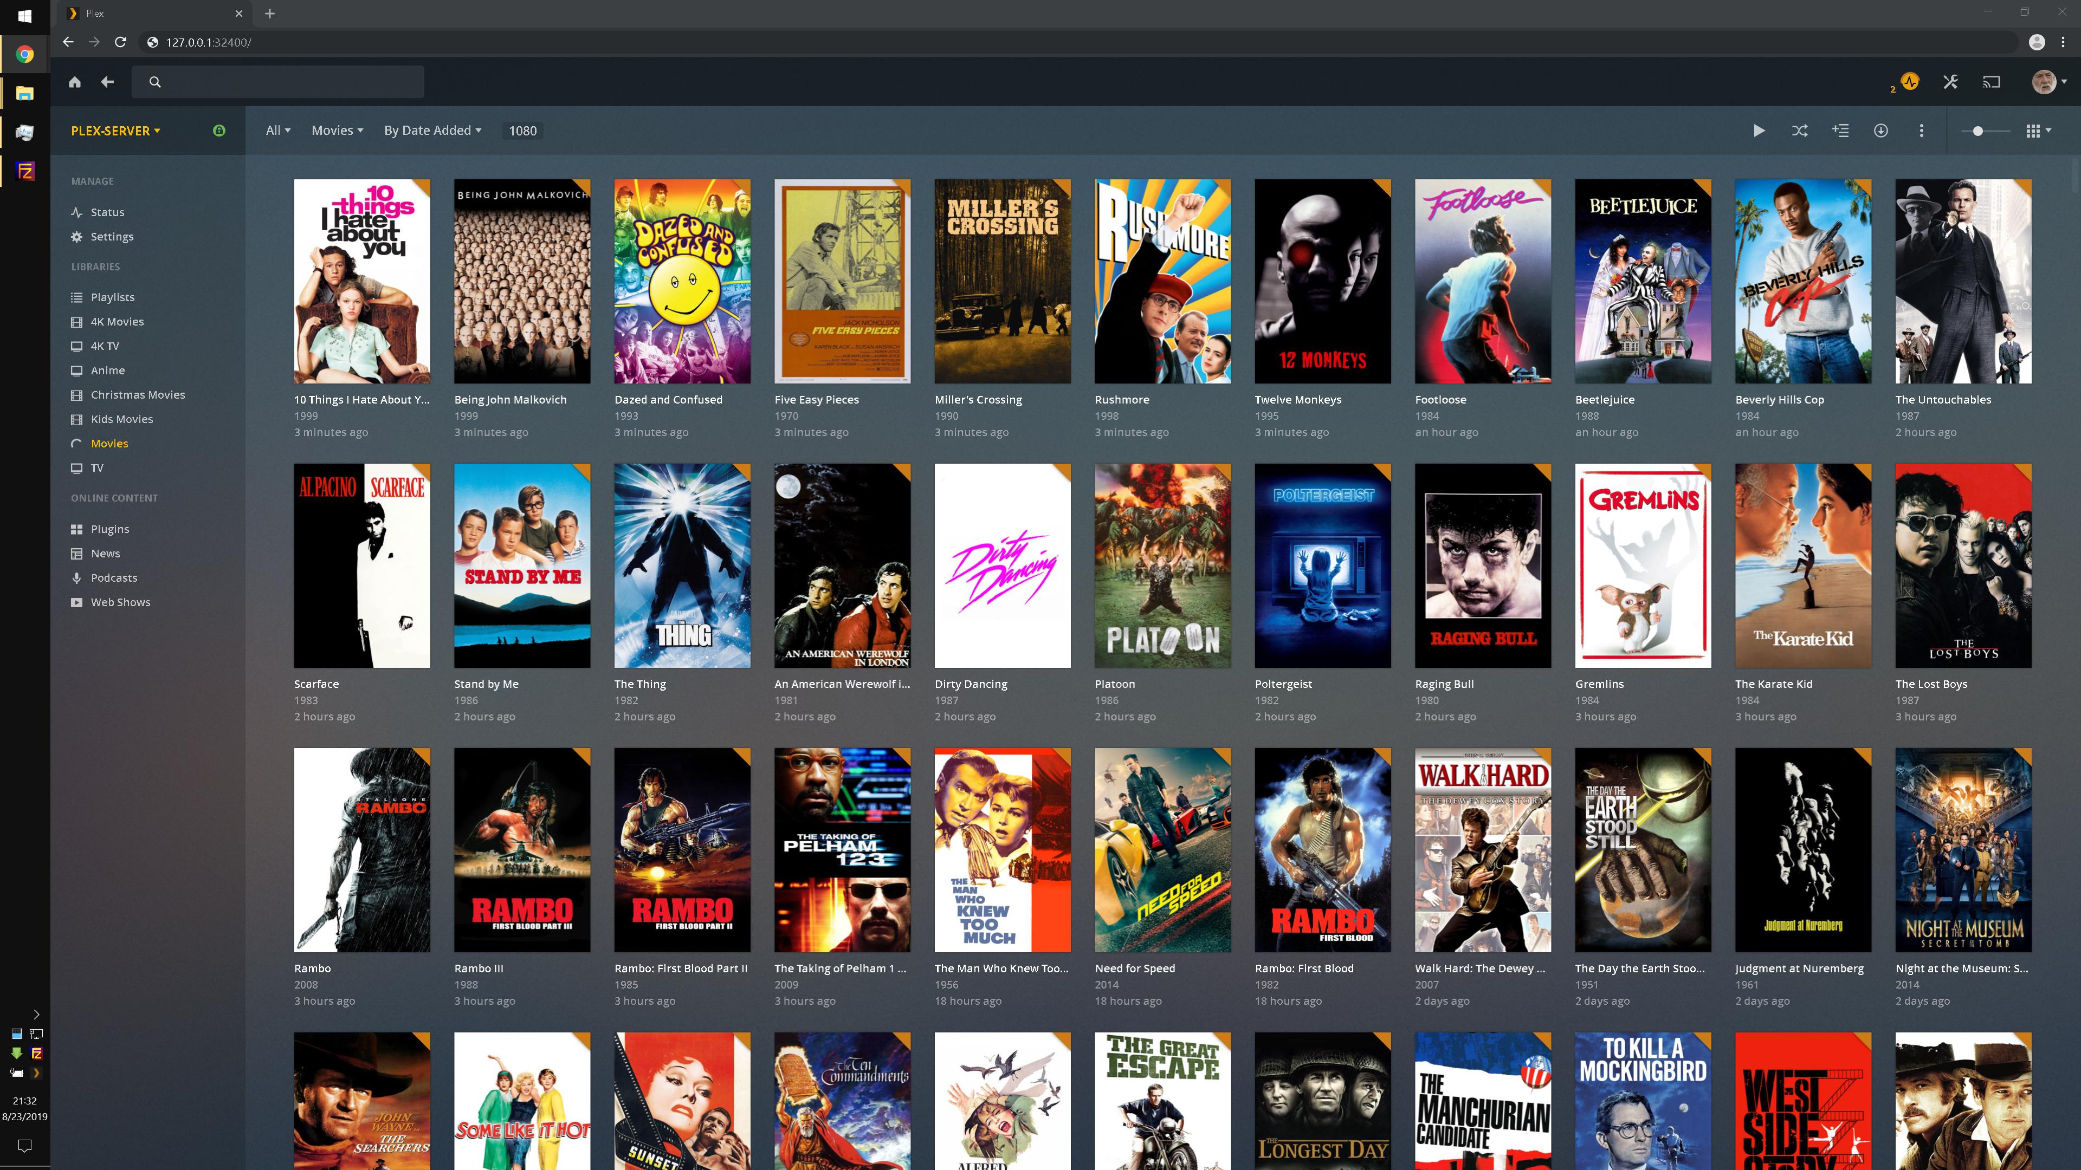Open the download/sync icon
This screenshot has width=2081, height=1170.
(x=1880, y=130)
